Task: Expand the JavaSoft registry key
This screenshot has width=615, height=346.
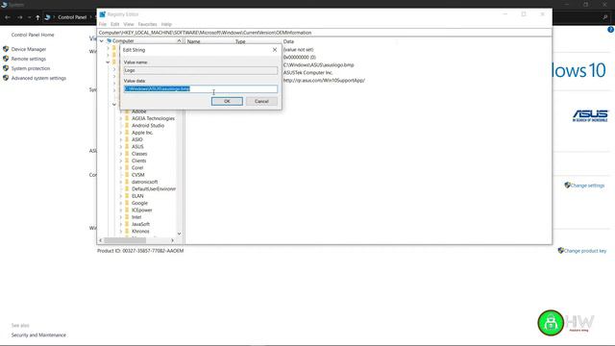Action: (121, 224)
